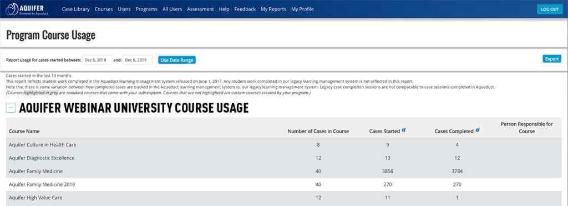Click the info icon beside Cases Started

pos(404,130)
